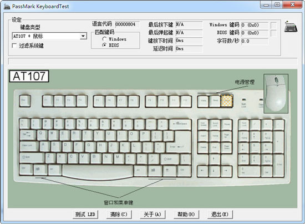Image resolution: width=305 pixels, height=224 pixels.
Task: Click the Num Lock key on numpad
Action: (244, 125)
